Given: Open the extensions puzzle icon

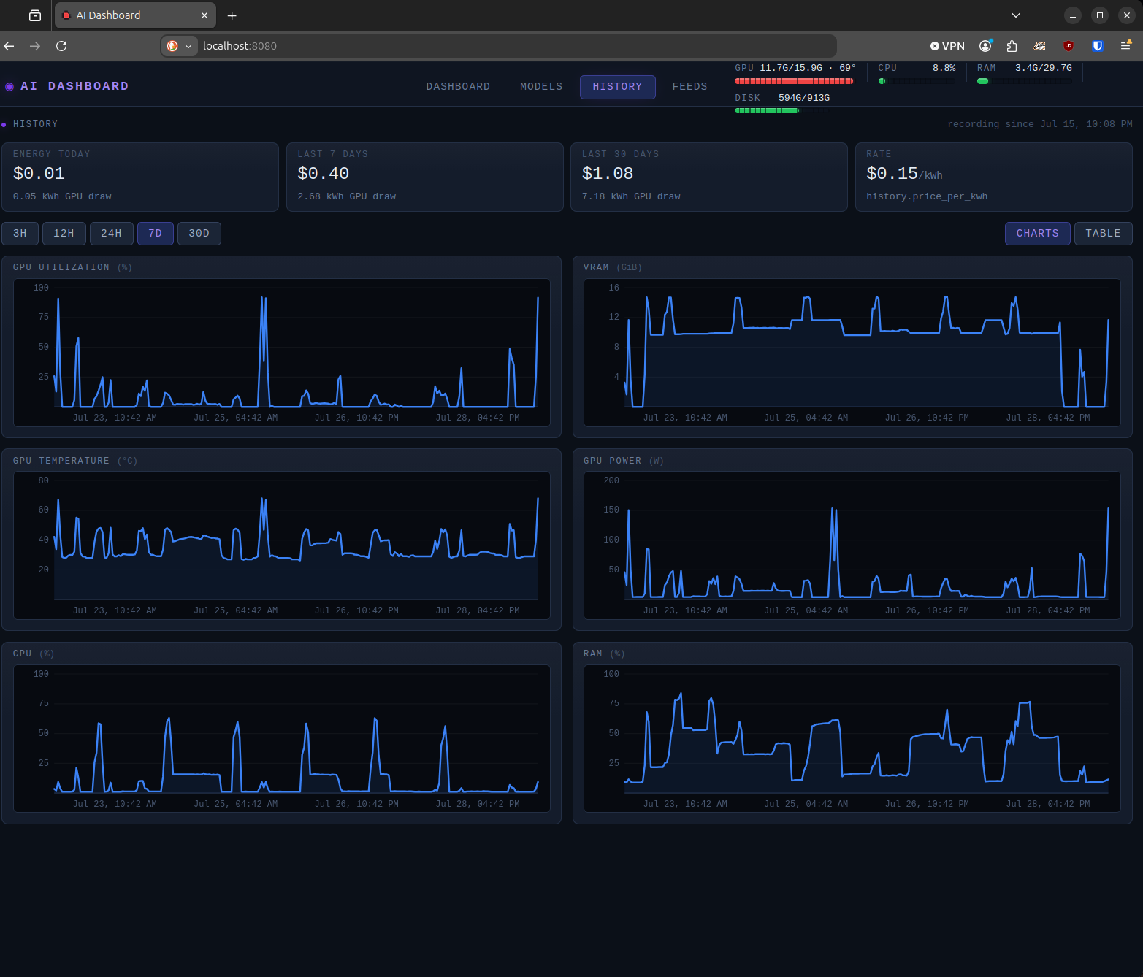Looking at the screenshot, I should click(x=1012, y=46).
